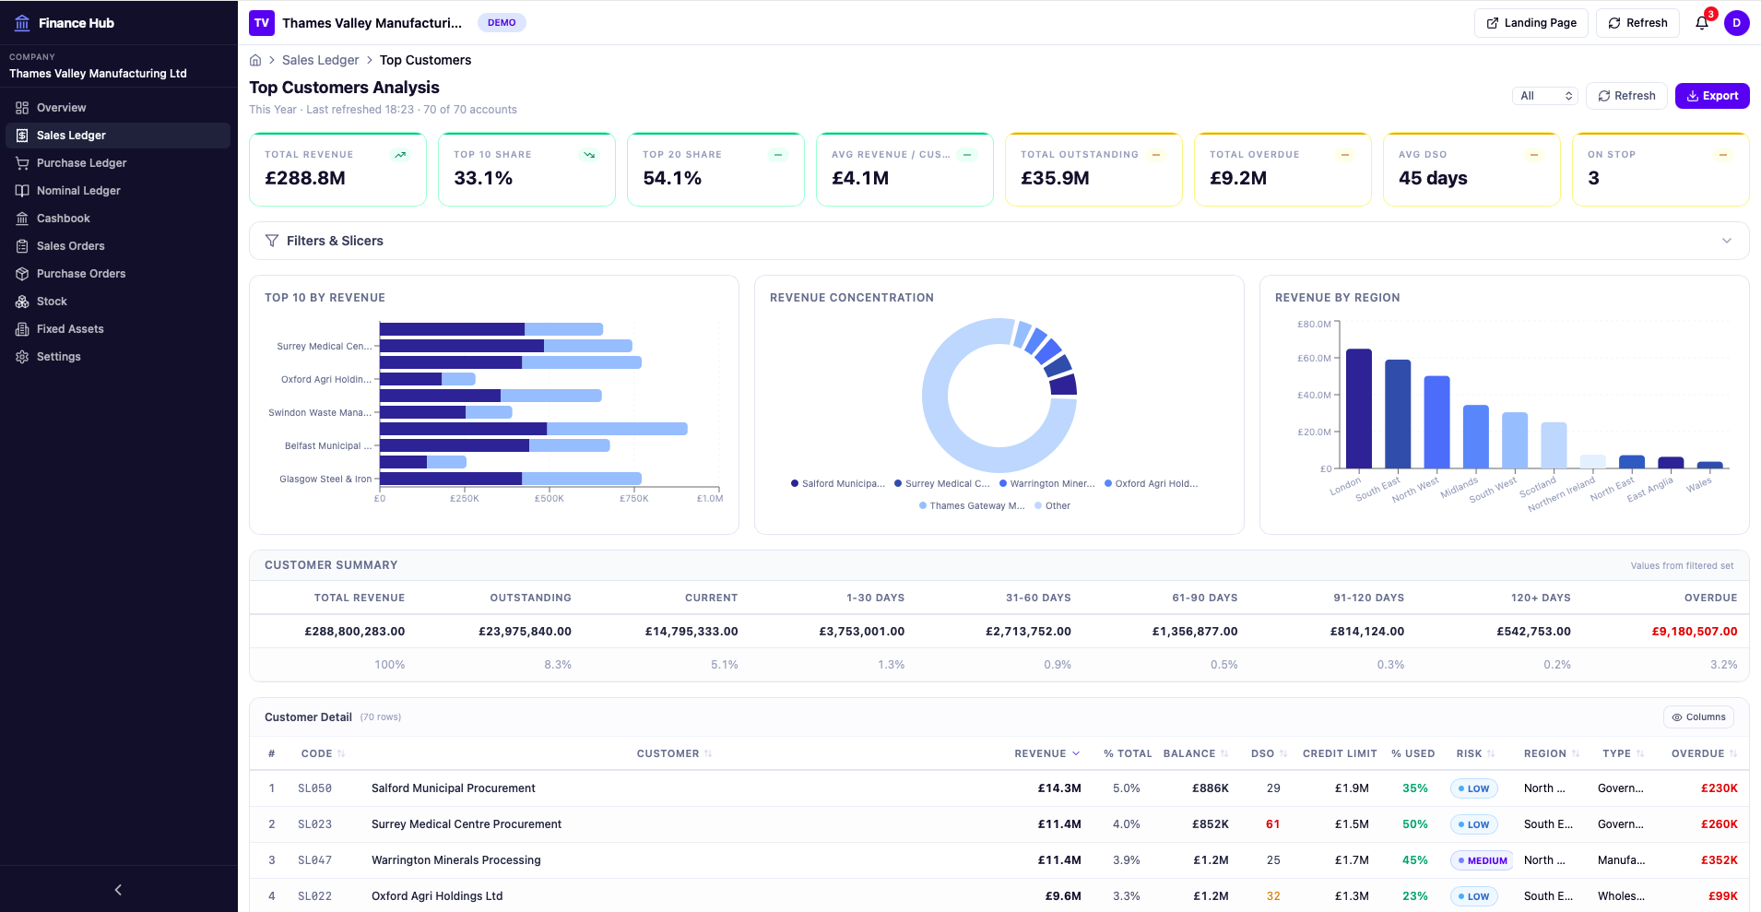Open Sales Ledger from the breadcrumb
Viewport: 1761px width, 912px height.
tap(320, 59)
